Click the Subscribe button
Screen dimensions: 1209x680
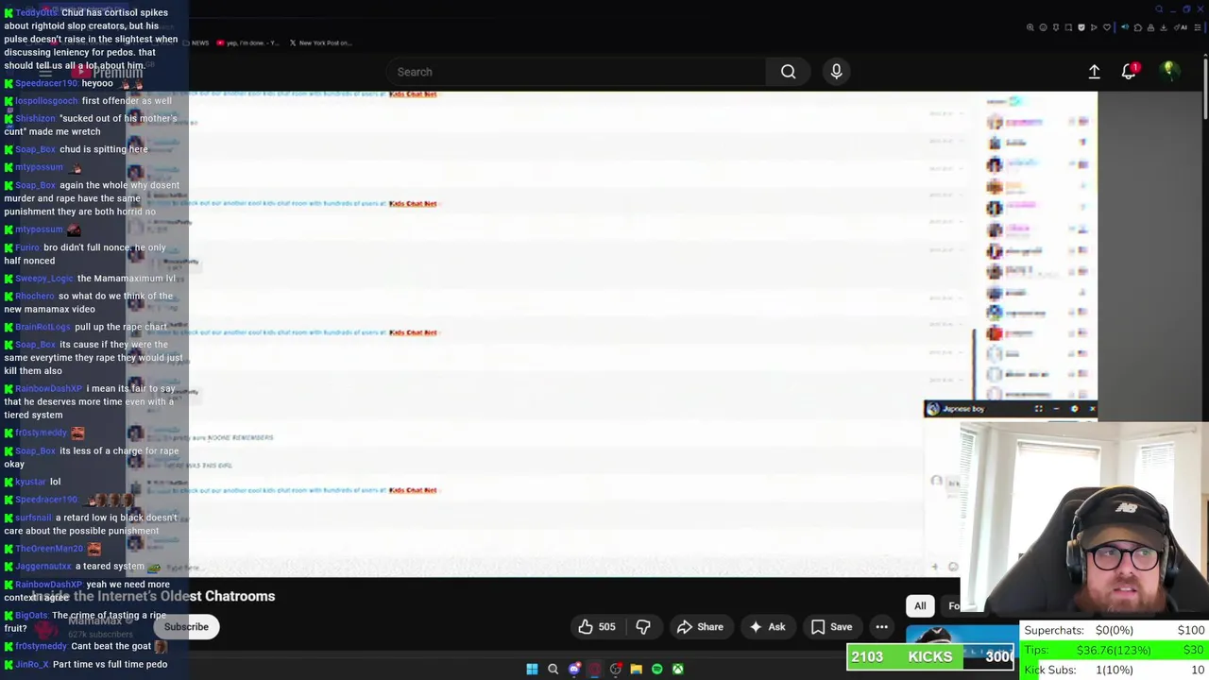186,627
